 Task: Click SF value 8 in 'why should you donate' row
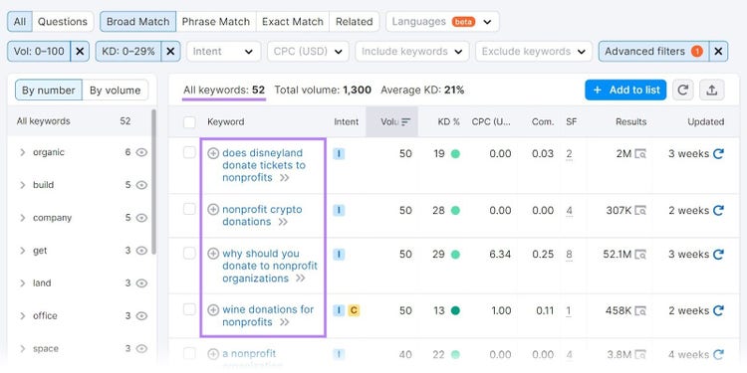coord(569,255)
